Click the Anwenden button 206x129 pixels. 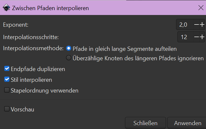click(x=187, y=123)
